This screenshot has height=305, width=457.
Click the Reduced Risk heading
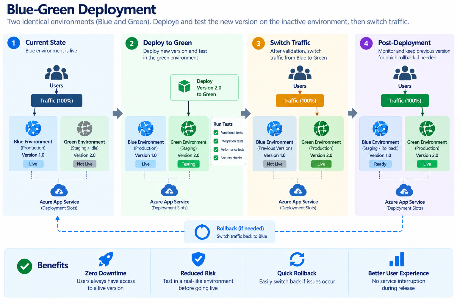(198, 273)
